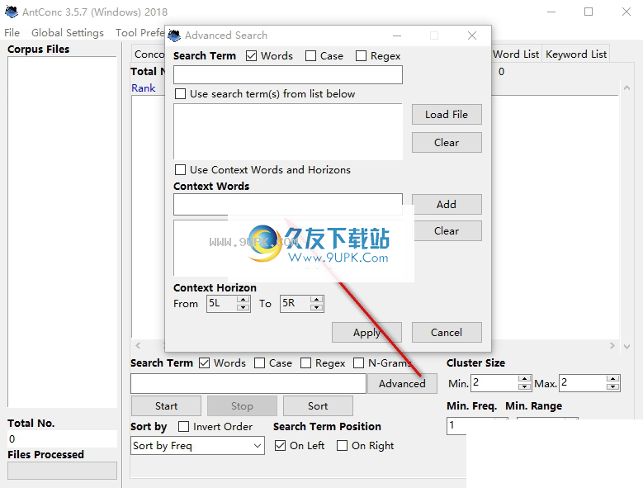Switch to the Word List tab
This screenshot has width=643, height=488.
coord(516,54)
